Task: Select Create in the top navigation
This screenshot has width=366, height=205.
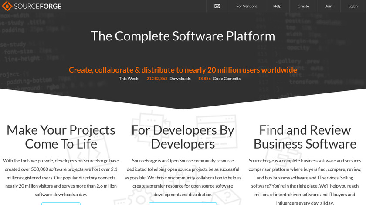Action: [x=303, y=6]
